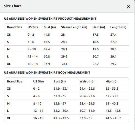Click length value 27.4
Image resolution: width=135 pixels, height=130 pixels.
[114, 35]
